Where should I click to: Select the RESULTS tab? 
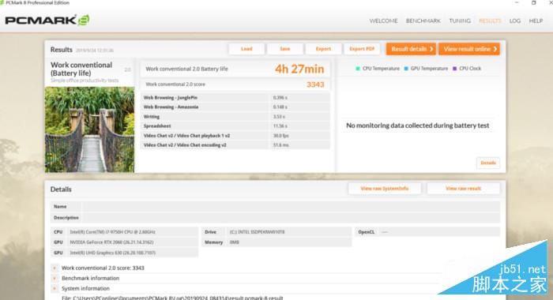(490, 21)
